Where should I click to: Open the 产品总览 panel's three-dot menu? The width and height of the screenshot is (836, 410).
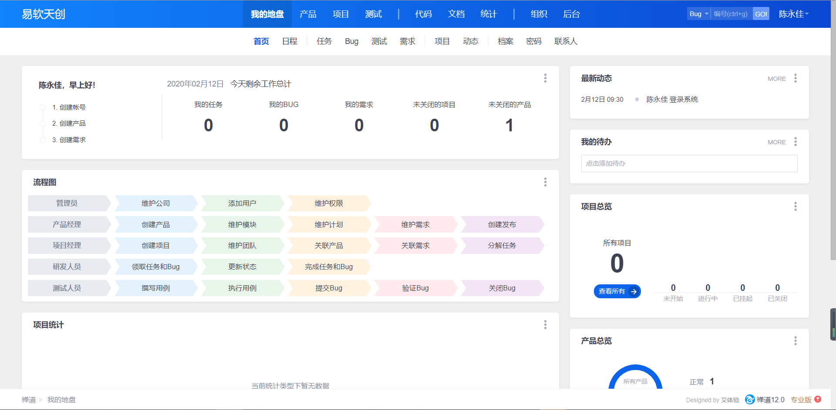tap(796, 341)
